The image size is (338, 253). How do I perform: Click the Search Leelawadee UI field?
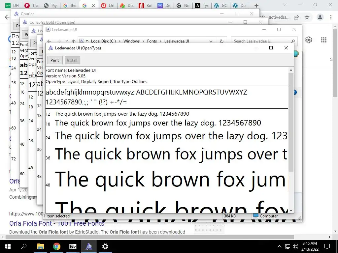tap(261, 41)
